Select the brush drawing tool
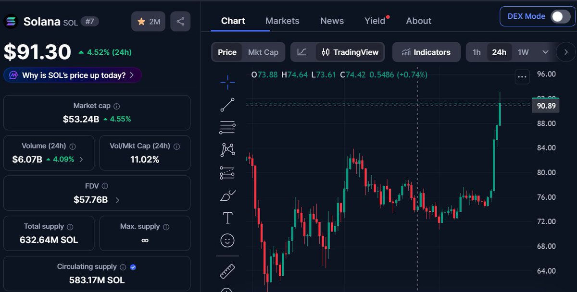 (x=227, y=195)
